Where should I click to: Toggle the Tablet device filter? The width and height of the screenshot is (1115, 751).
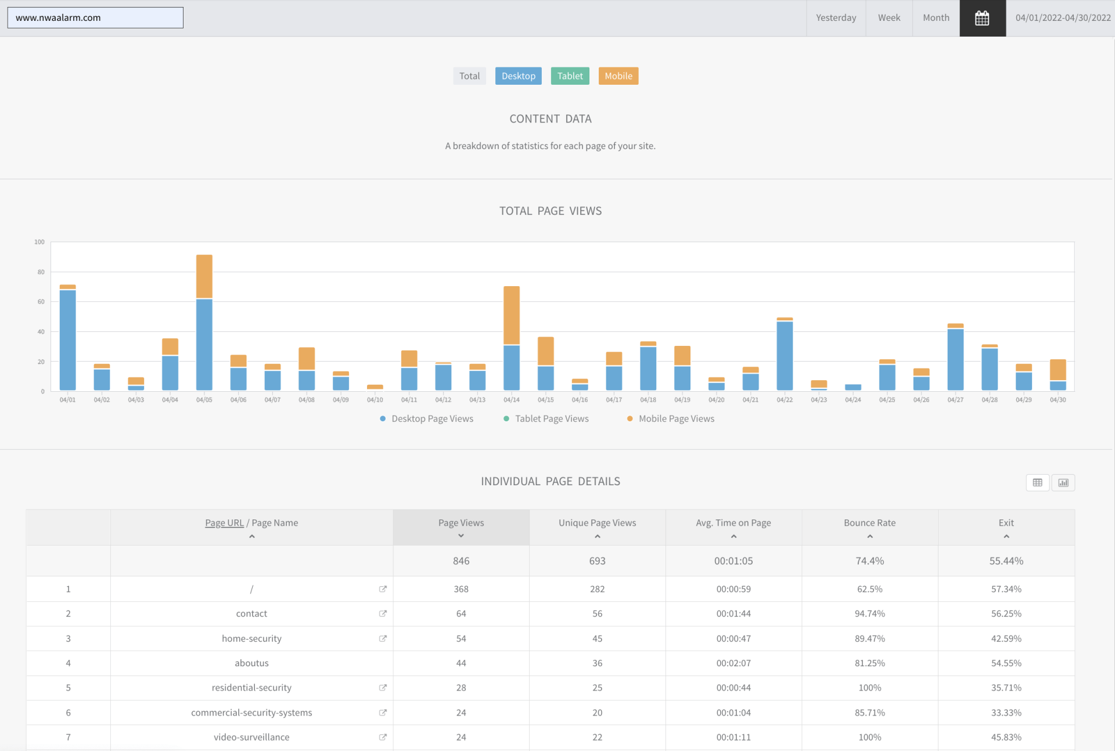(570, 76)
